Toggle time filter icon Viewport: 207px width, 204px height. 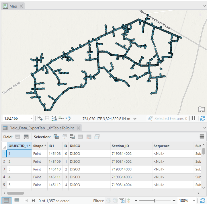(109, 201)
